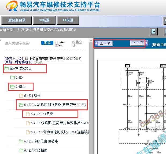The image size is (166, 154).
Task: Click the open folder icon beside 6.4E.2发动机控制线路图
Action: (21, 105)
